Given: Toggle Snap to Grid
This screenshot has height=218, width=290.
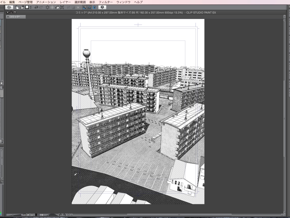Looking at the screenshot, I should 95,7.
